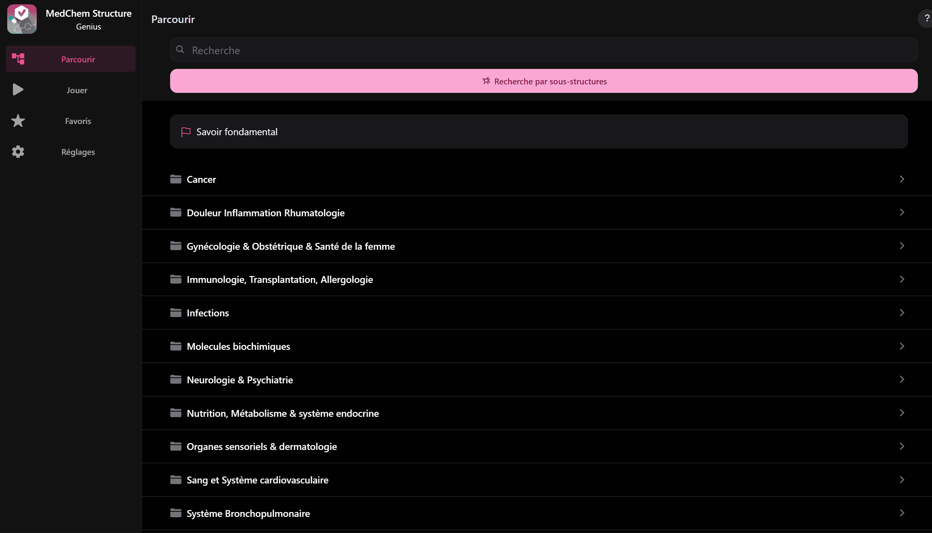Open the Savoir fondamental card
The width and height of the screenshot is (932, 533).
539,131
